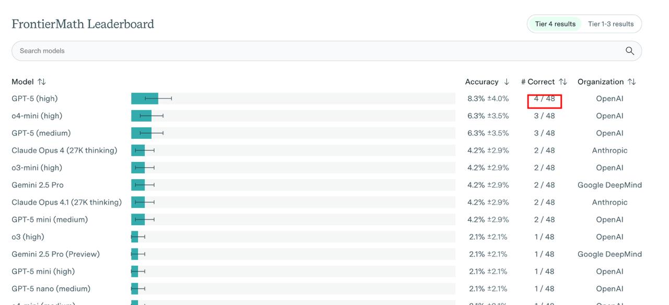Sort by Organization arrows icon
This screenshot has width=669, height=305.
(632, 82)
